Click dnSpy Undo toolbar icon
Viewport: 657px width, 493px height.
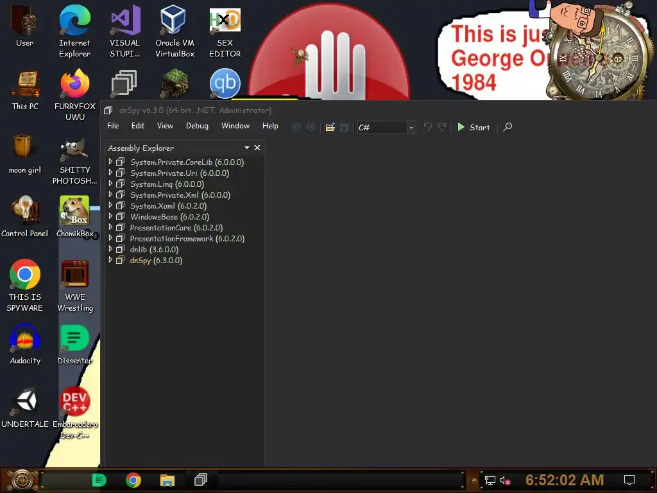[427, 127]
